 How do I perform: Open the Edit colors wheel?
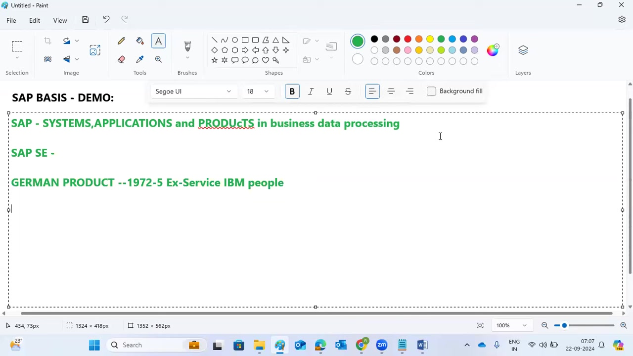(x=493, y=50)
